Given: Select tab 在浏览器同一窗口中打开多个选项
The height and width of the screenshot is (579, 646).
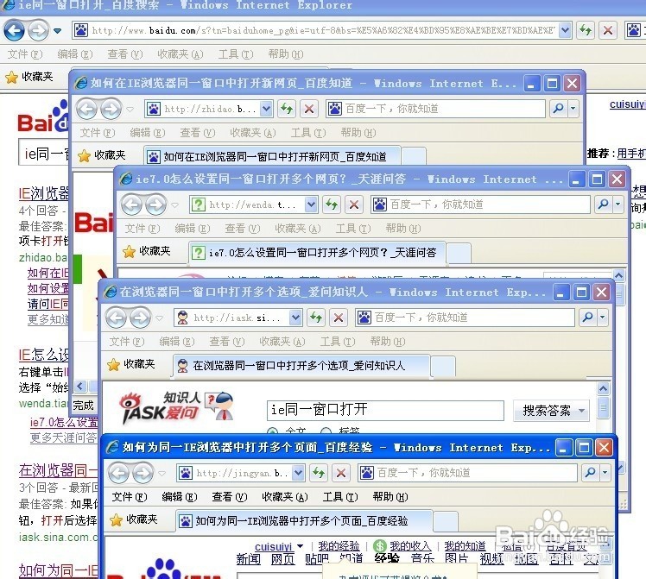Looking at the screenshot, I should (x=301, y=365).
